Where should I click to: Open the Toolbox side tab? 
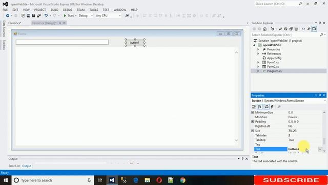(4, 45)
